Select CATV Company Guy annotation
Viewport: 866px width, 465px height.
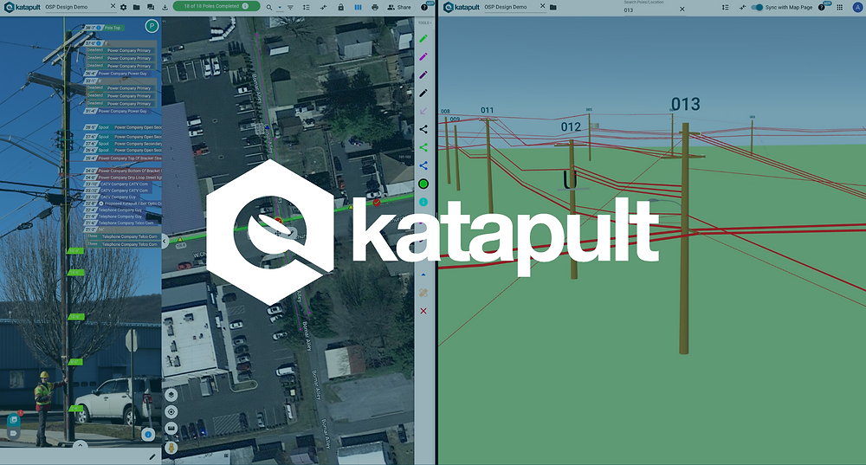(x=111, y=197)
